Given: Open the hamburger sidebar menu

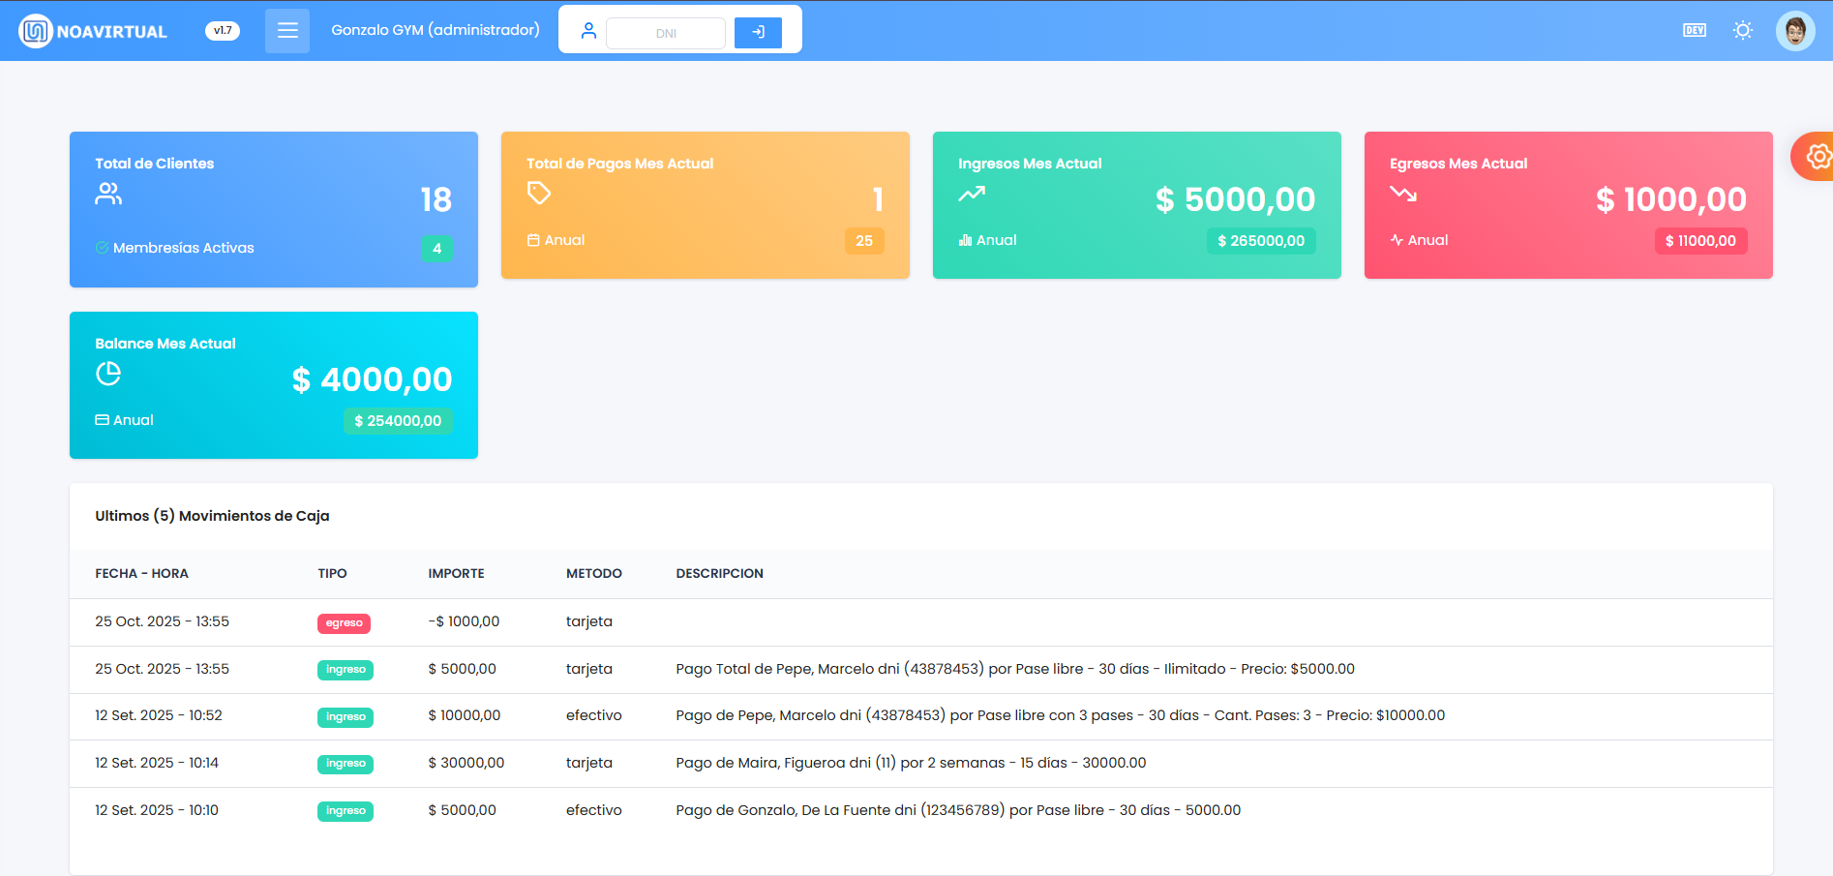Looking at the screenshot, I should [287, 31].
